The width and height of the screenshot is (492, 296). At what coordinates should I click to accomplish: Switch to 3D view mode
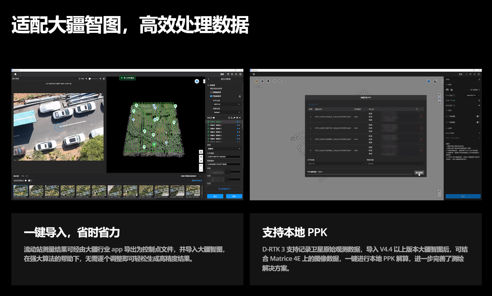(439, 103)
